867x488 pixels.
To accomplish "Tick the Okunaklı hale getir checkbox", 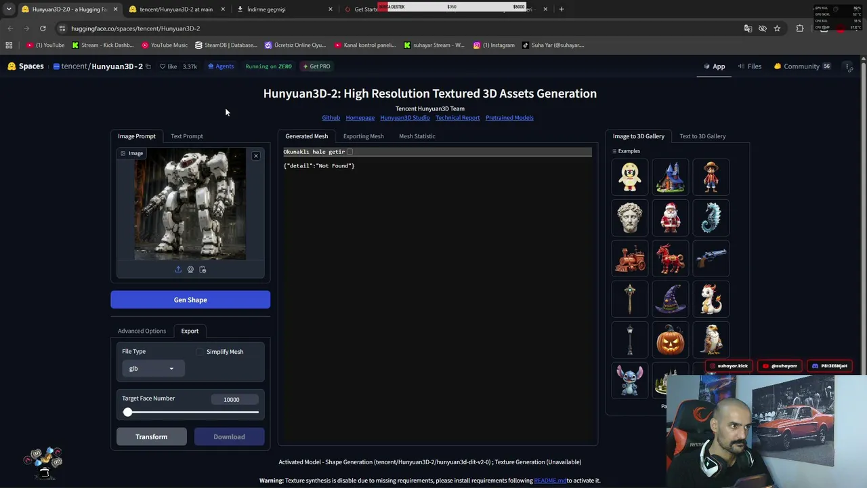I will pos(350,152).
